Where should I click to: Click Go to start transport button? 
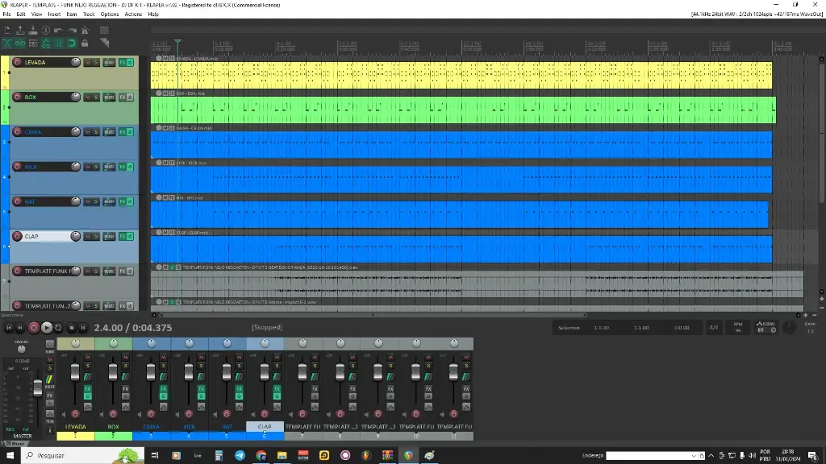point(8,328)
